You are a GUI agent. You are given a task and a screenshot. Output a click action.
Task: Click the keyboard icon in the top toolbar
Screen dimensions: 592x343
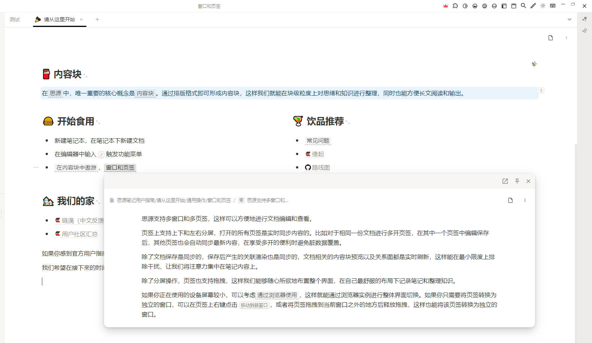(552, 6)
